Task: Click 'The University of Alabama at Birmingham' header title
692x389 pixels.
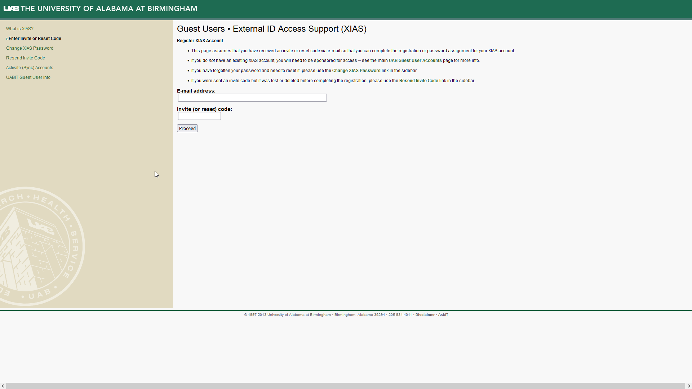Action: coord(109,9)
